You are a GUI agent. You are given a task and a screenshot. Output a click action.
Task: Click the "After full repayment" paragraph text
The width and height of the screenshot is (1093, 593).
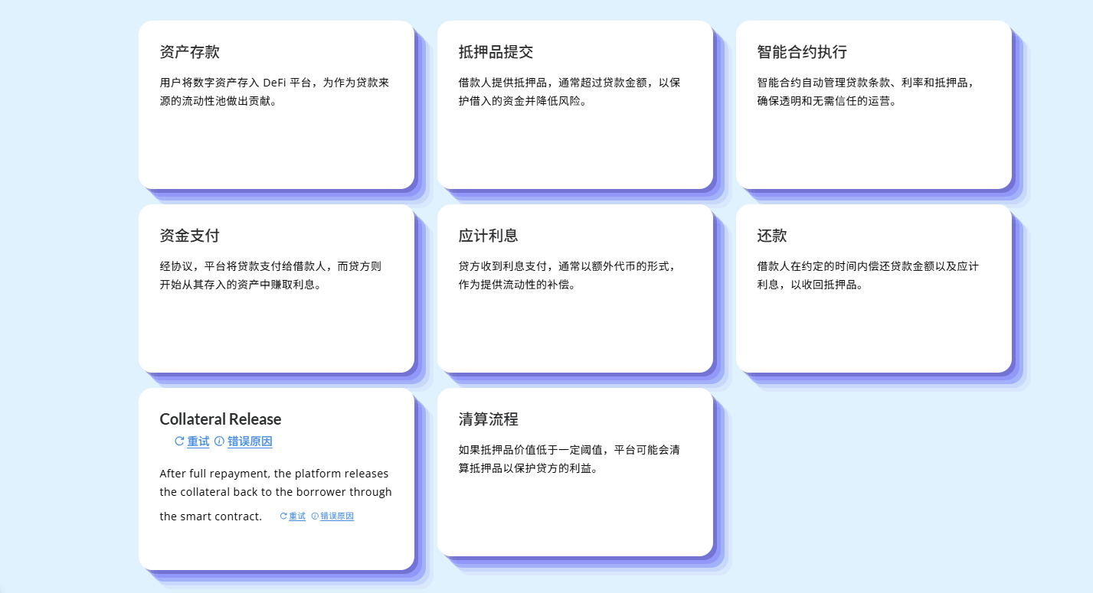(275, 483)
